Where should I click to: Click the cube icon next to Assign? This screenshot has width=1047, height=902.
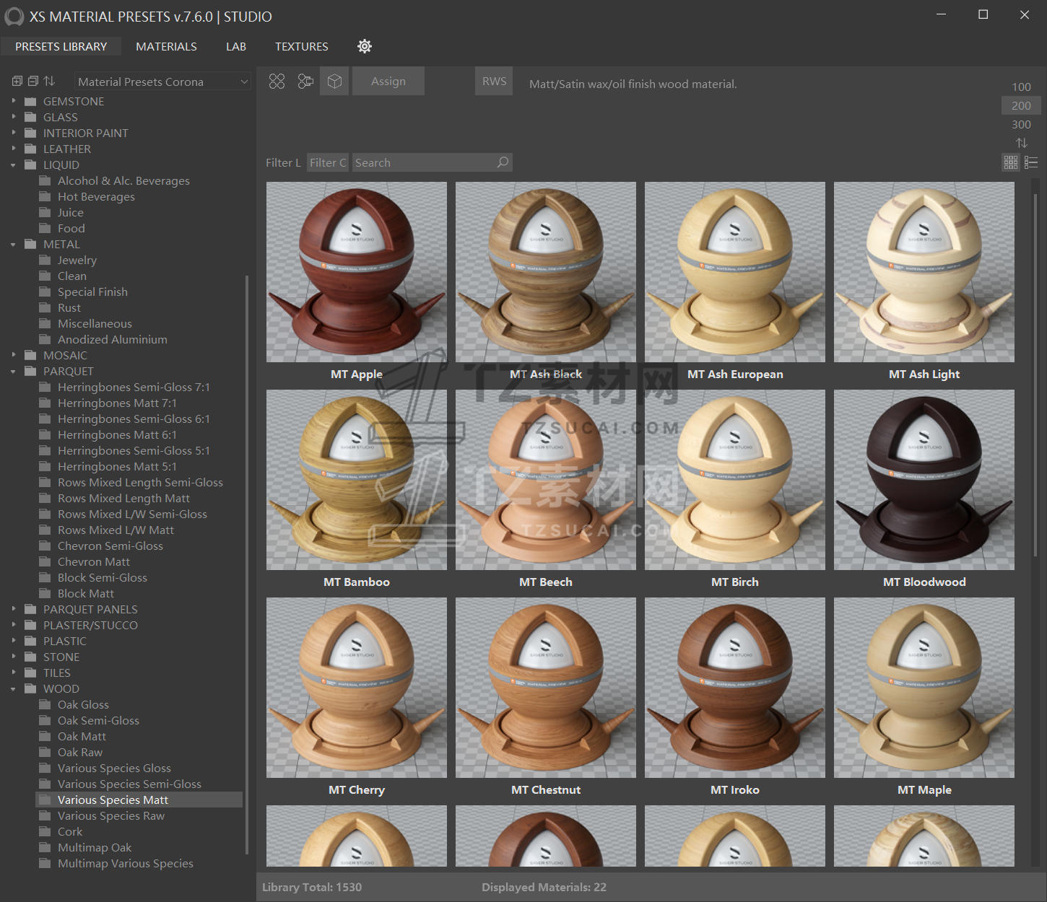pyautogui.click(x=334, y=82)
